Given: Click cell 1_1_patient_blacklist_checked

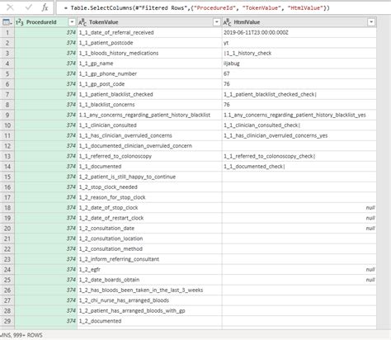Looking at the screenshot, I should point(149,94).
